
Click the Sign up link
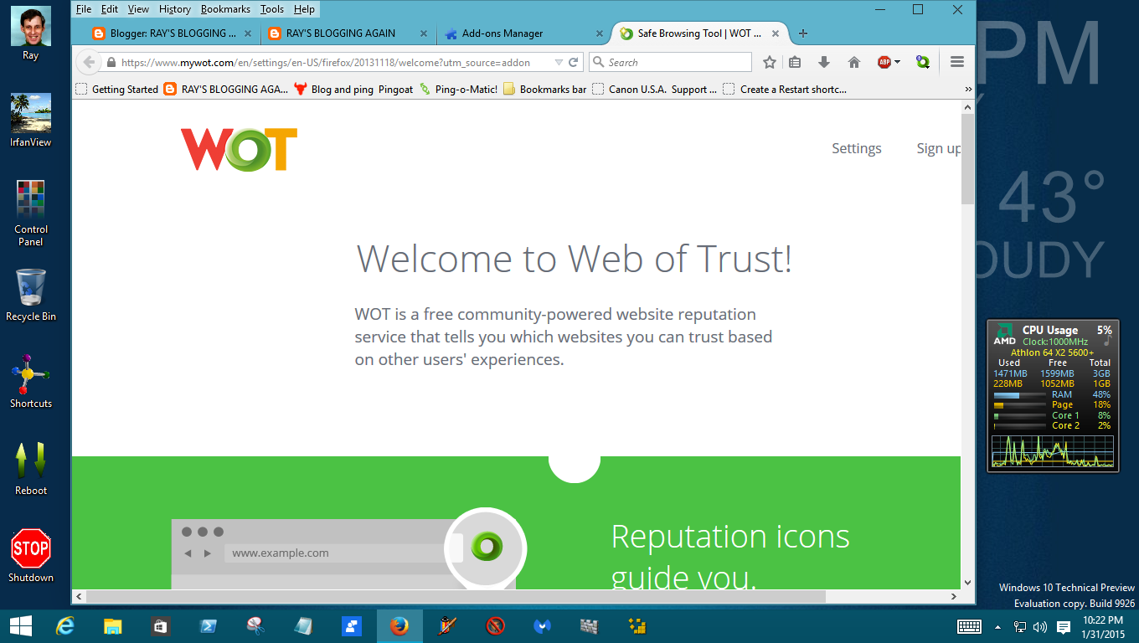(x=939, y=148)
